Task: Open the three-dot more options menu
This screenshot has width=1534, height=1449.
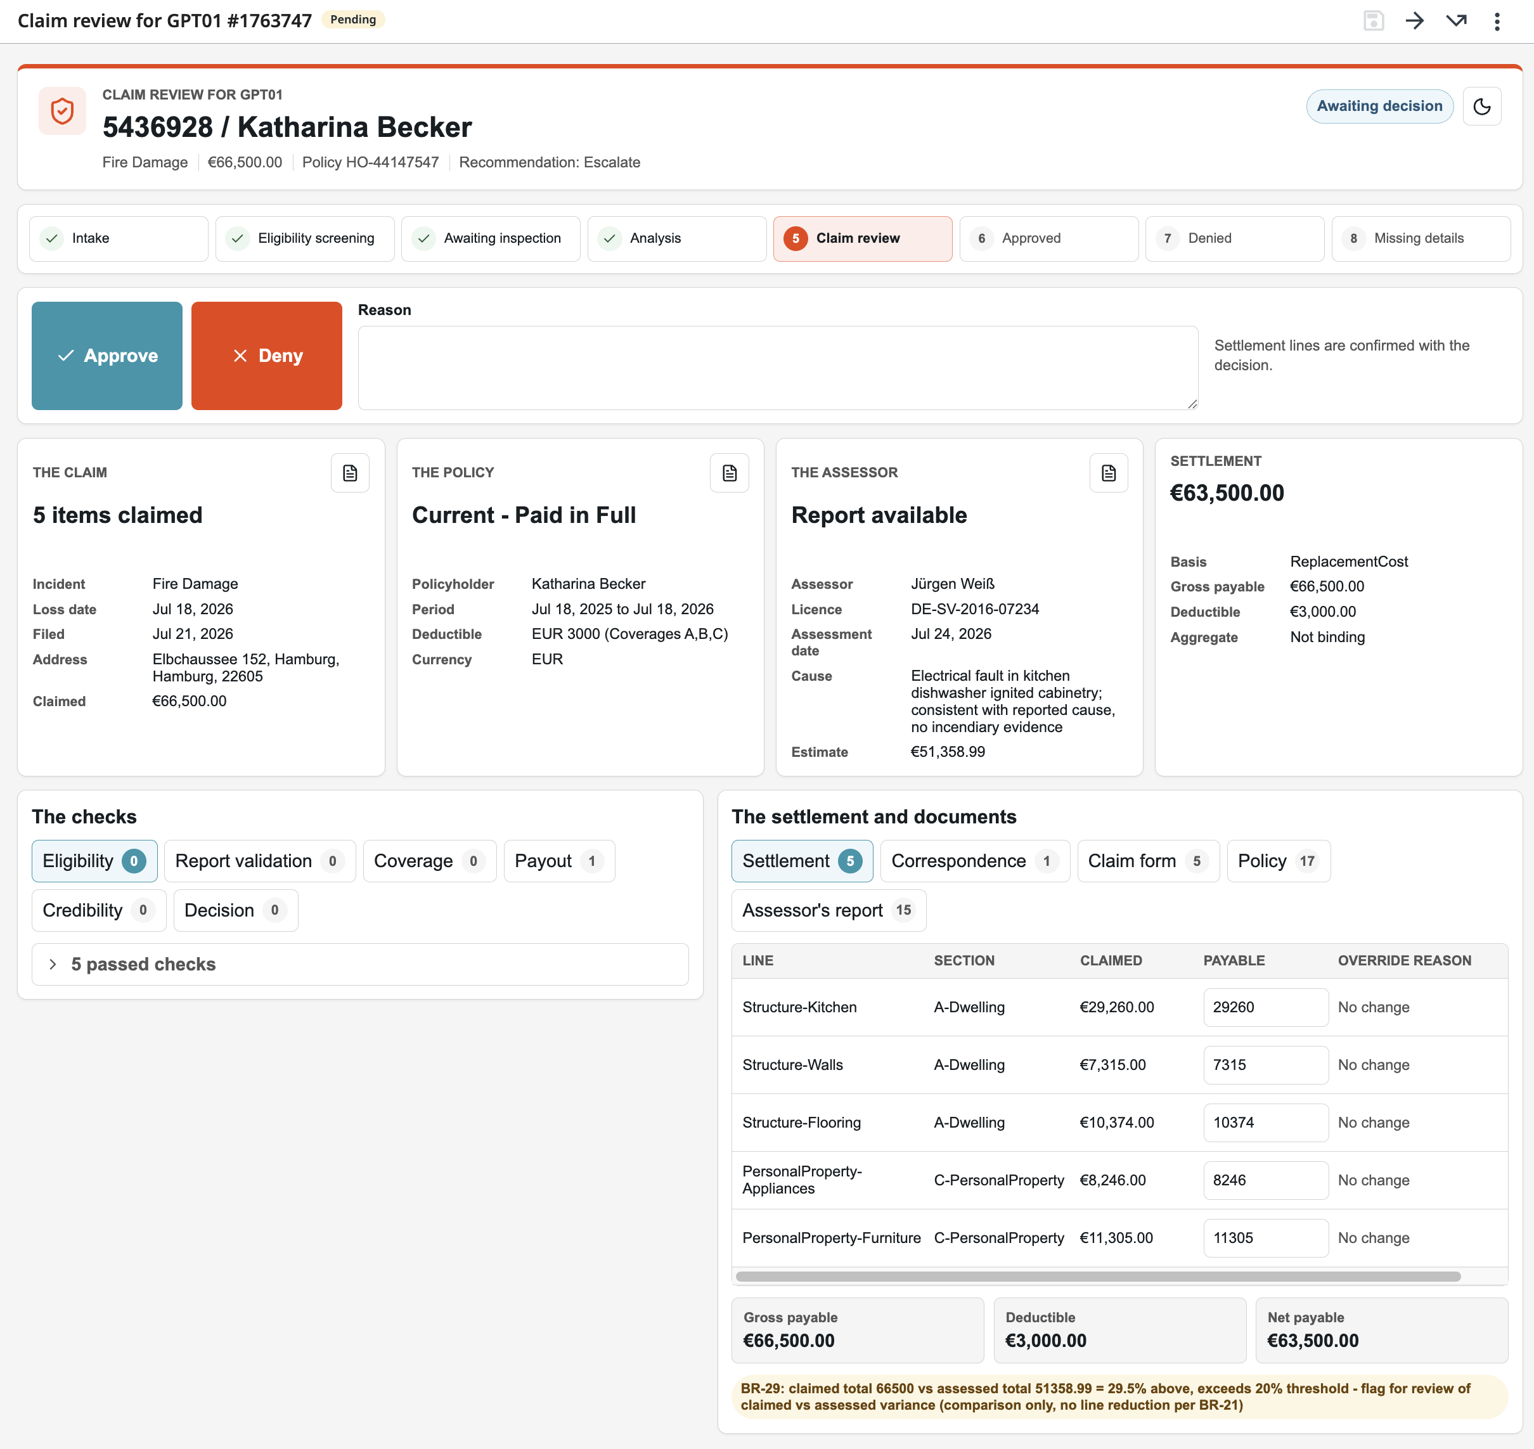Action: click(x=1497, y=21)
